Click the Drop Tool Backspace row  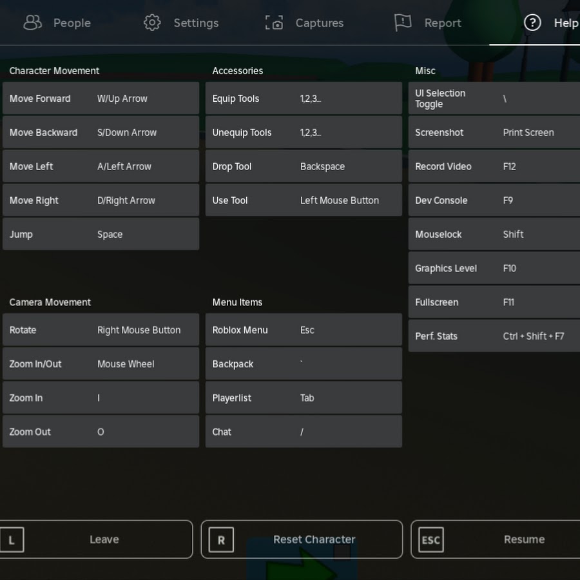coord(304,166)
